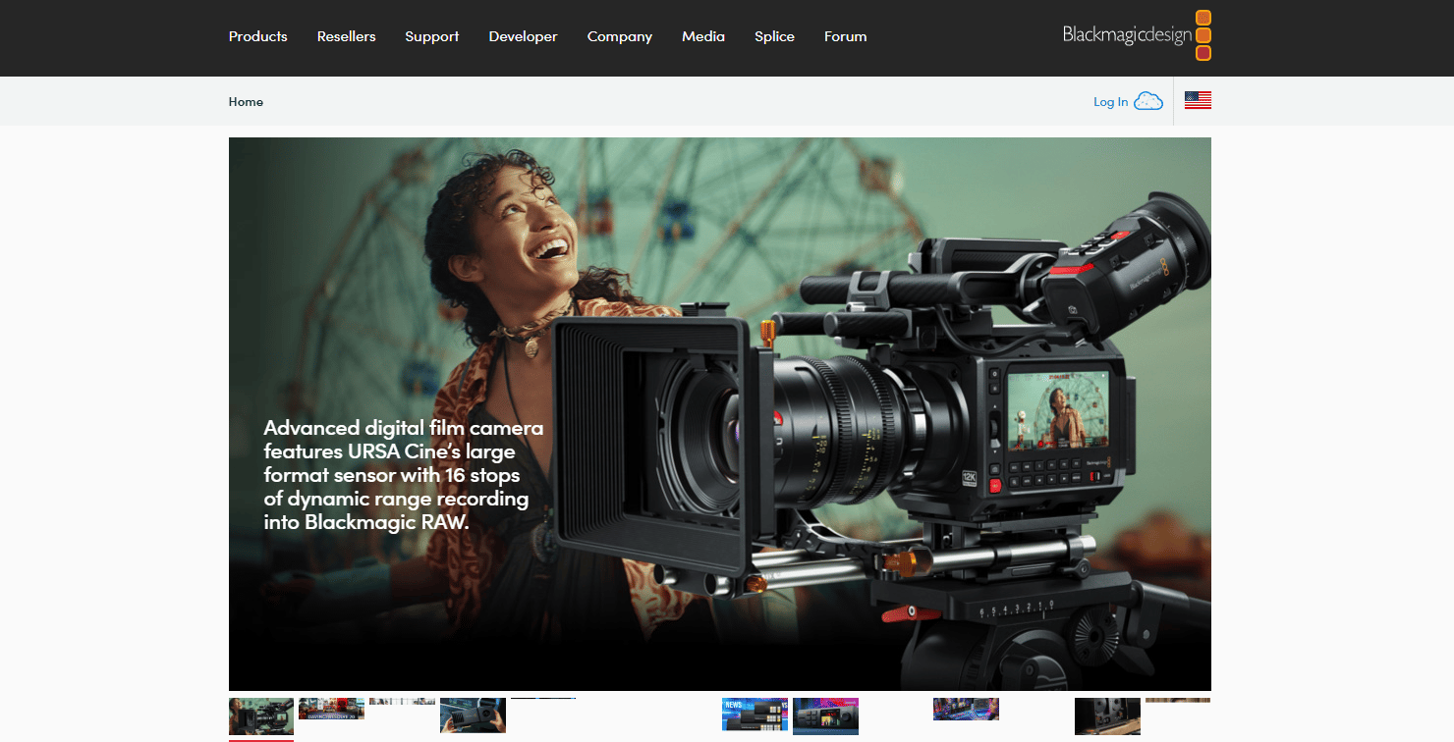Open region selector via US flag icon
Screen dimensions: 1454x742
[1198, 100]
